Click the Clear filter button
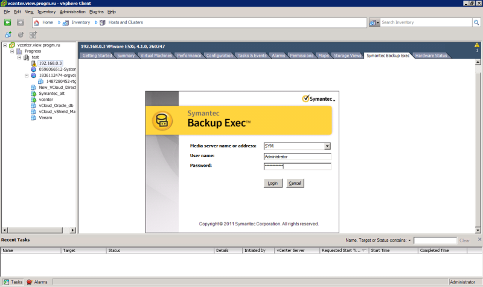The height and width of the screenshot is (287, 483). pyautogui.click(x=464, y=240)
